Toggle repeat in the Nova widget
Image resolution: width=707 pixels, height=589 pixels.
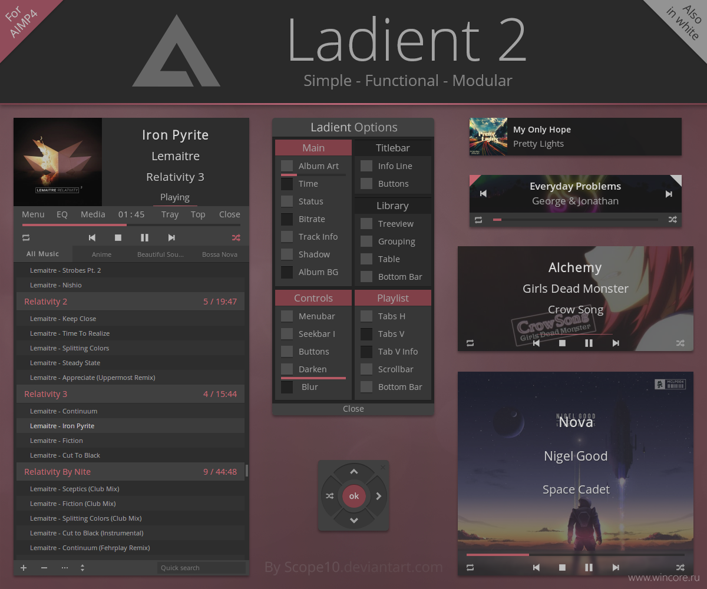[x=470, y=568]
